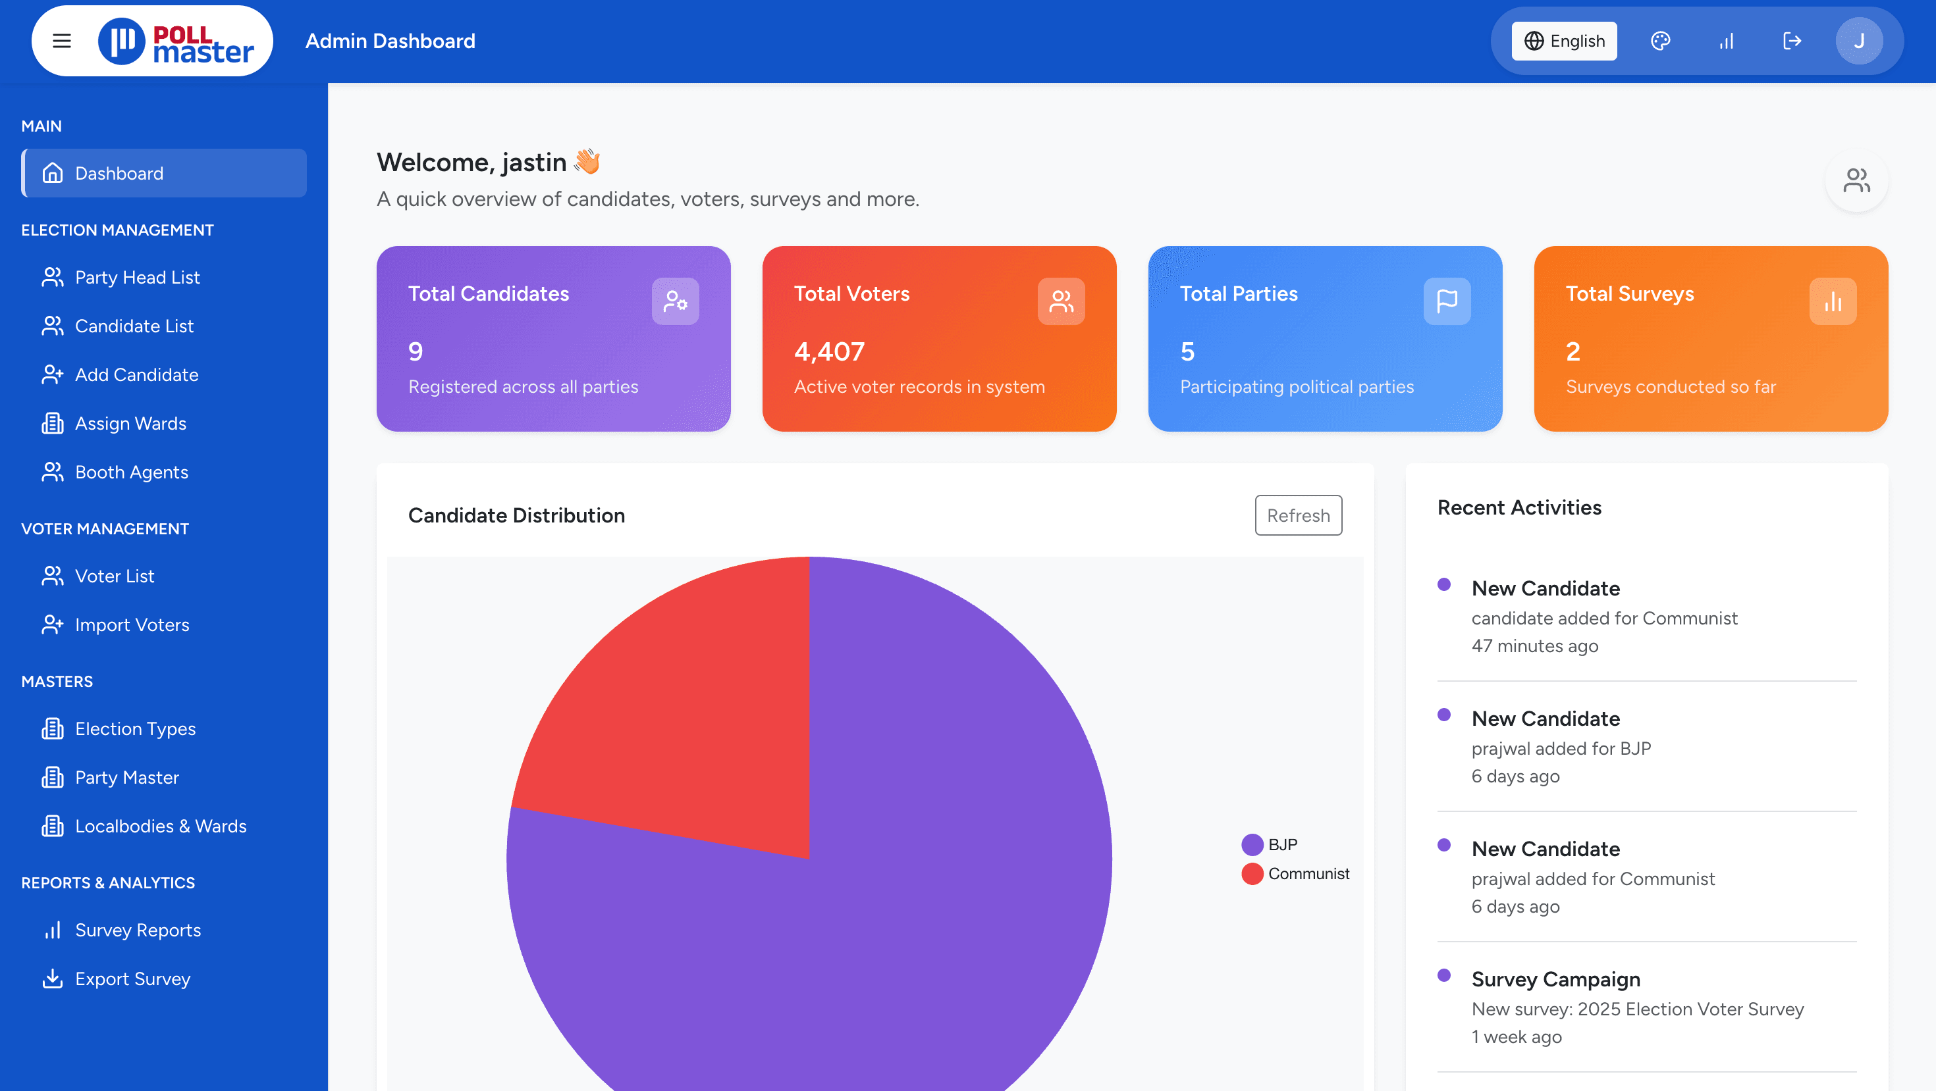The image size is (1936, 1091).
Task: Toggle the sidebar with the hamburger menu
Action: (61, 41)
